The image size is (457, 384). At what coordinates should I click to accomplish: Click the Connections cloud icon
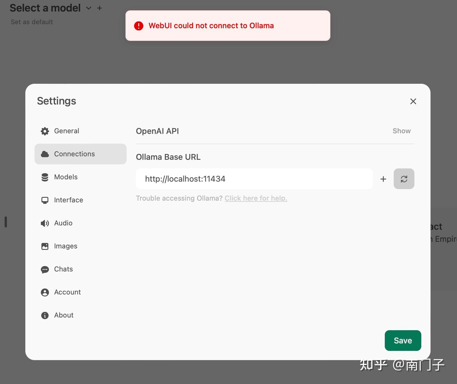(45, 154)
